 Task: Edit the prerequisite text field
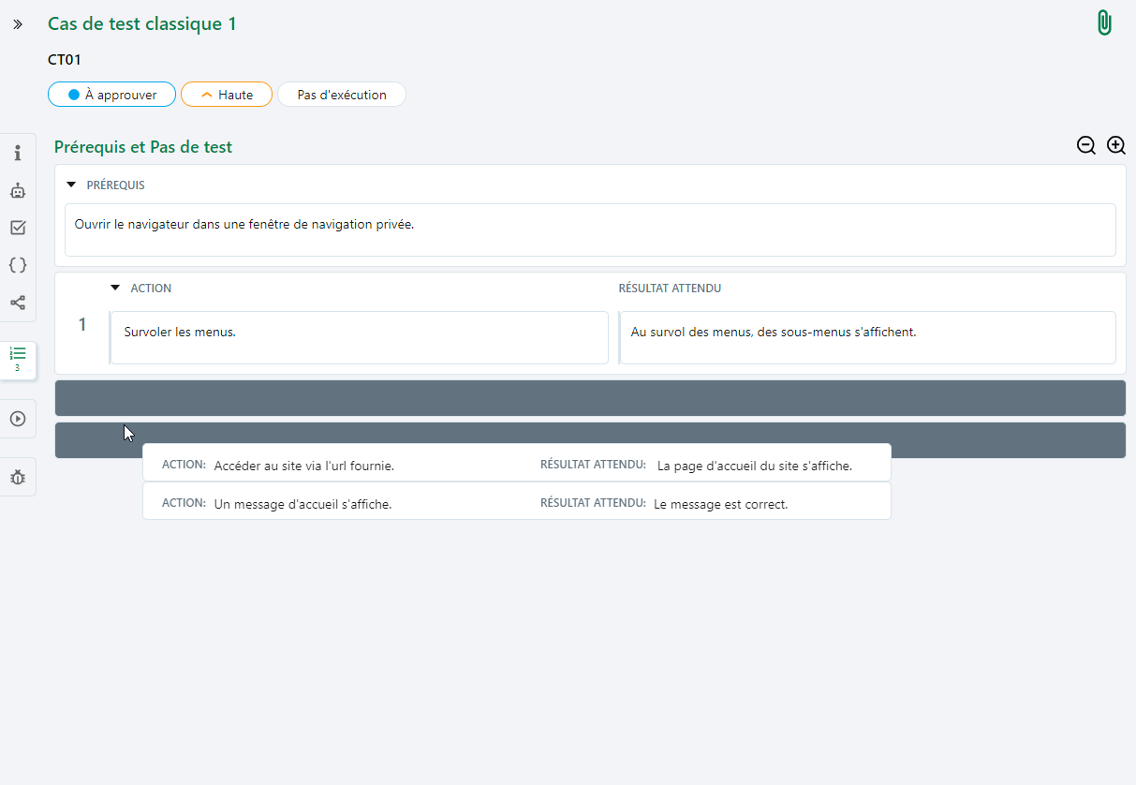590,230
